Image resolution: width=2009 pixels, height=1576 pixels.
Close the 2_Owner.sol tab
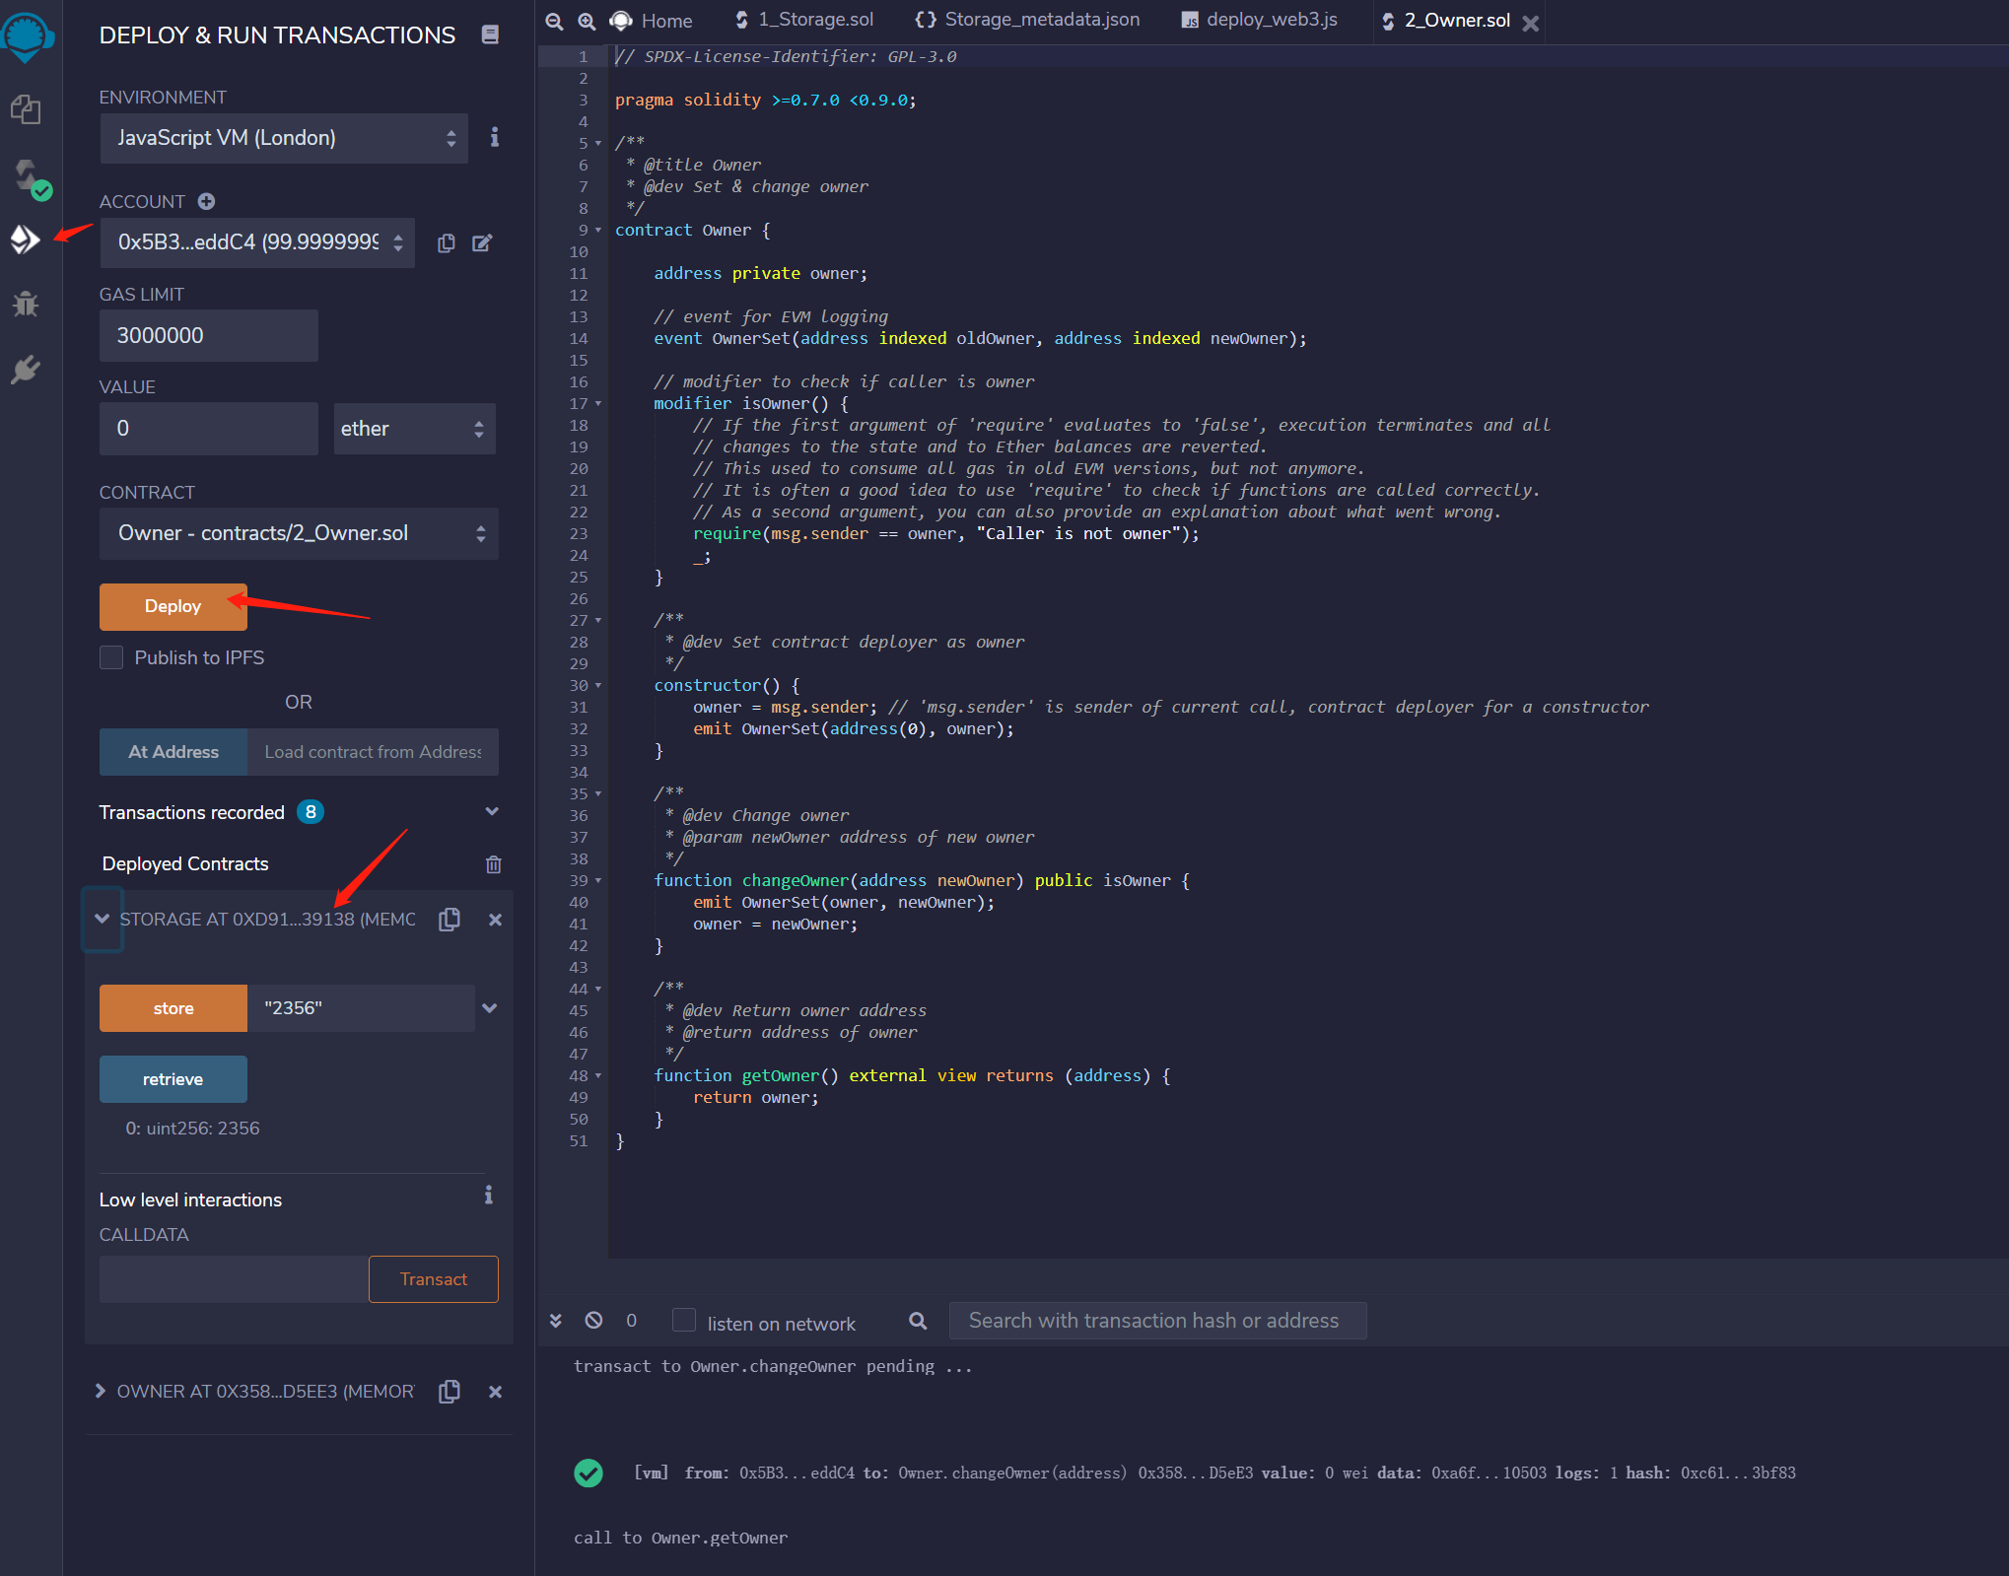(x=1531, y=23)
